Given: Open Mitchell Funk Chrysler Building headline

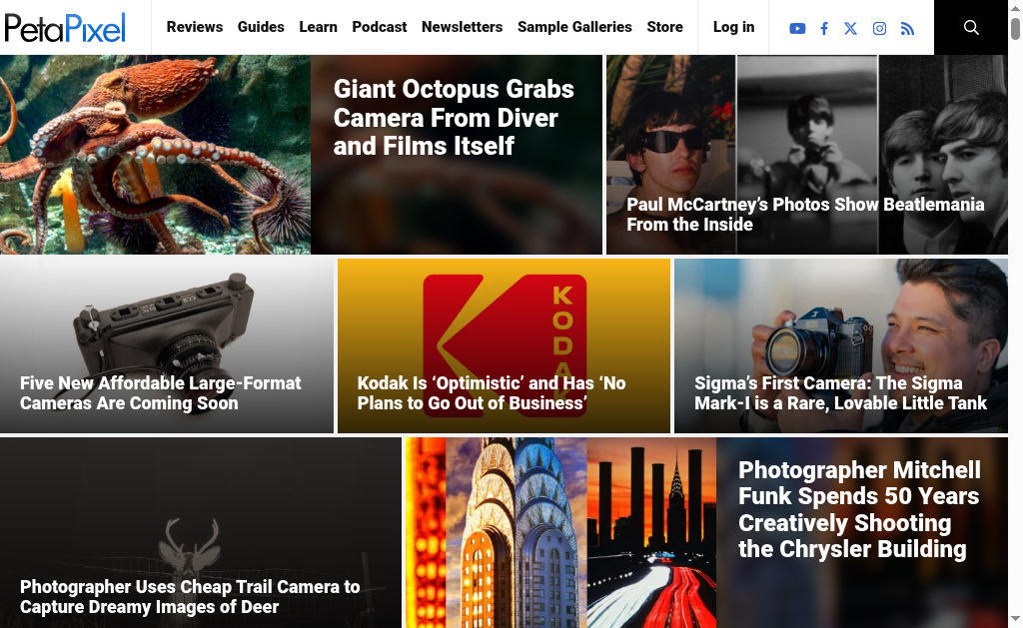Looking at the screenshot, I should click(x=859, y=509).
